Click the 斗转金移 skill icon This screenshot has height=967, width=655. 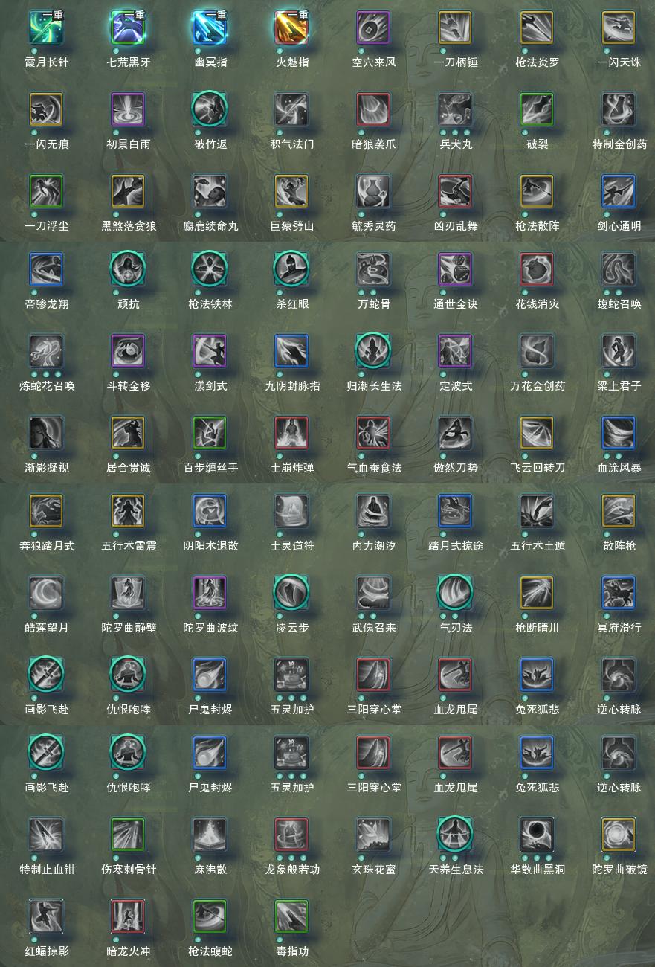coord(128,351)
